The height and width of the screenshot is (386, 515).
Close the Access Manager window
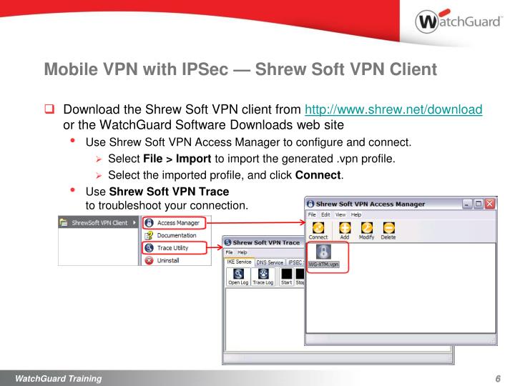pos(490,204)
